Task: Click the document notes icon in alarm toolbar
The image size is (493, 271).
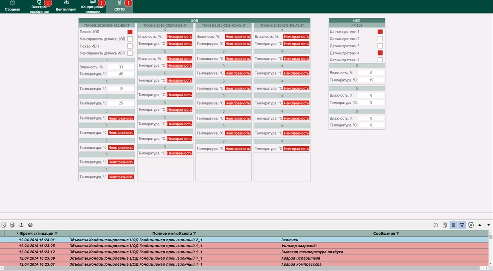Action: pos(445,225)
